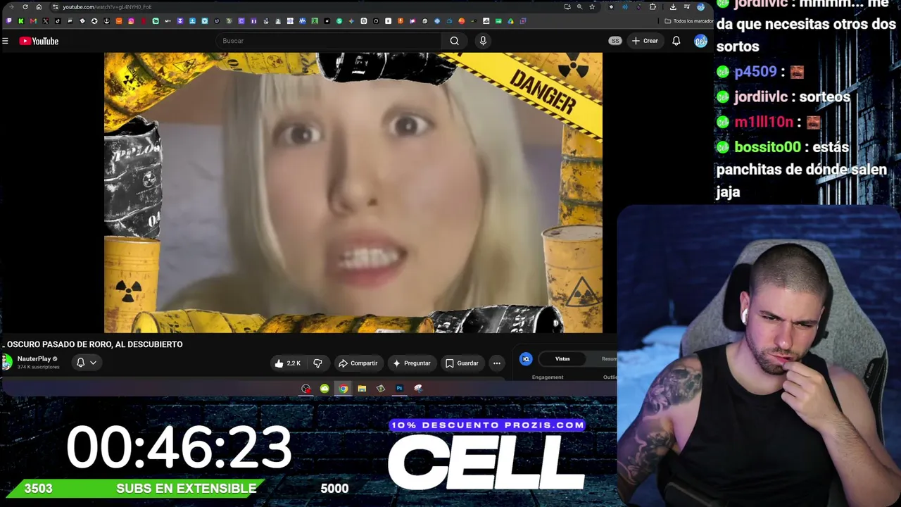Open File Explorer from the taskbar
The width and height of the screenshot is (901, 507).
(x=362, y=389)
